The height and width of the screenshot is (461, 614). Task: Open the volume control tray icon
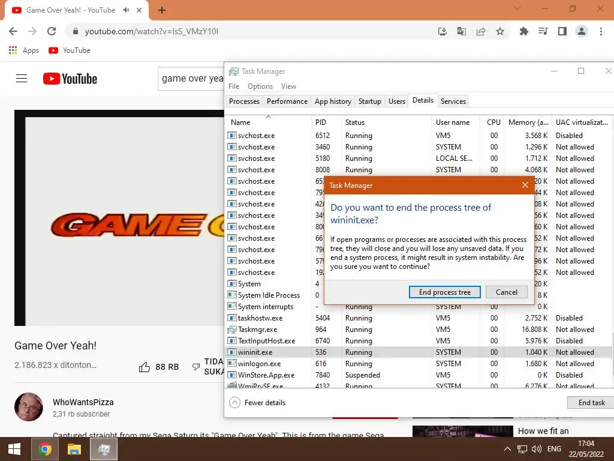coord(537,449)
